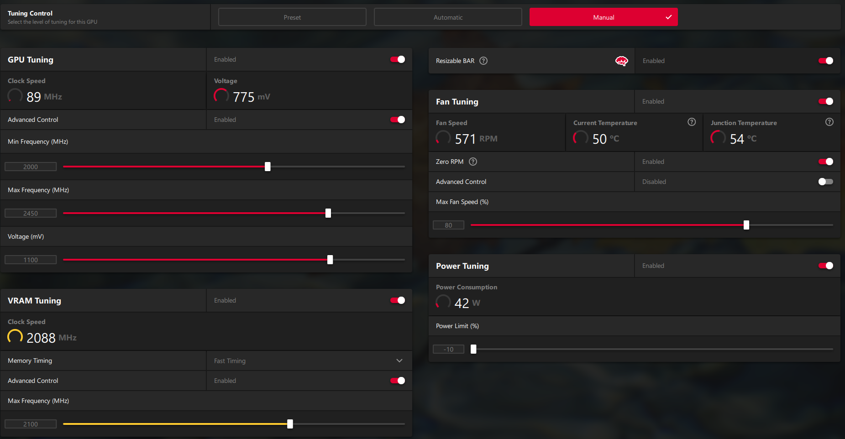Image resolution: width=845 pixels, height=439 pixels.
Task: Click the 571 RPM fan speed reading
Action: click(x=476, y=139)
